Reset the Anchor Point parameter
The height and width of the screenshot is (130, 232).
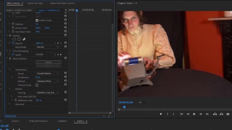pyautogui.click(x=65, y=27)
